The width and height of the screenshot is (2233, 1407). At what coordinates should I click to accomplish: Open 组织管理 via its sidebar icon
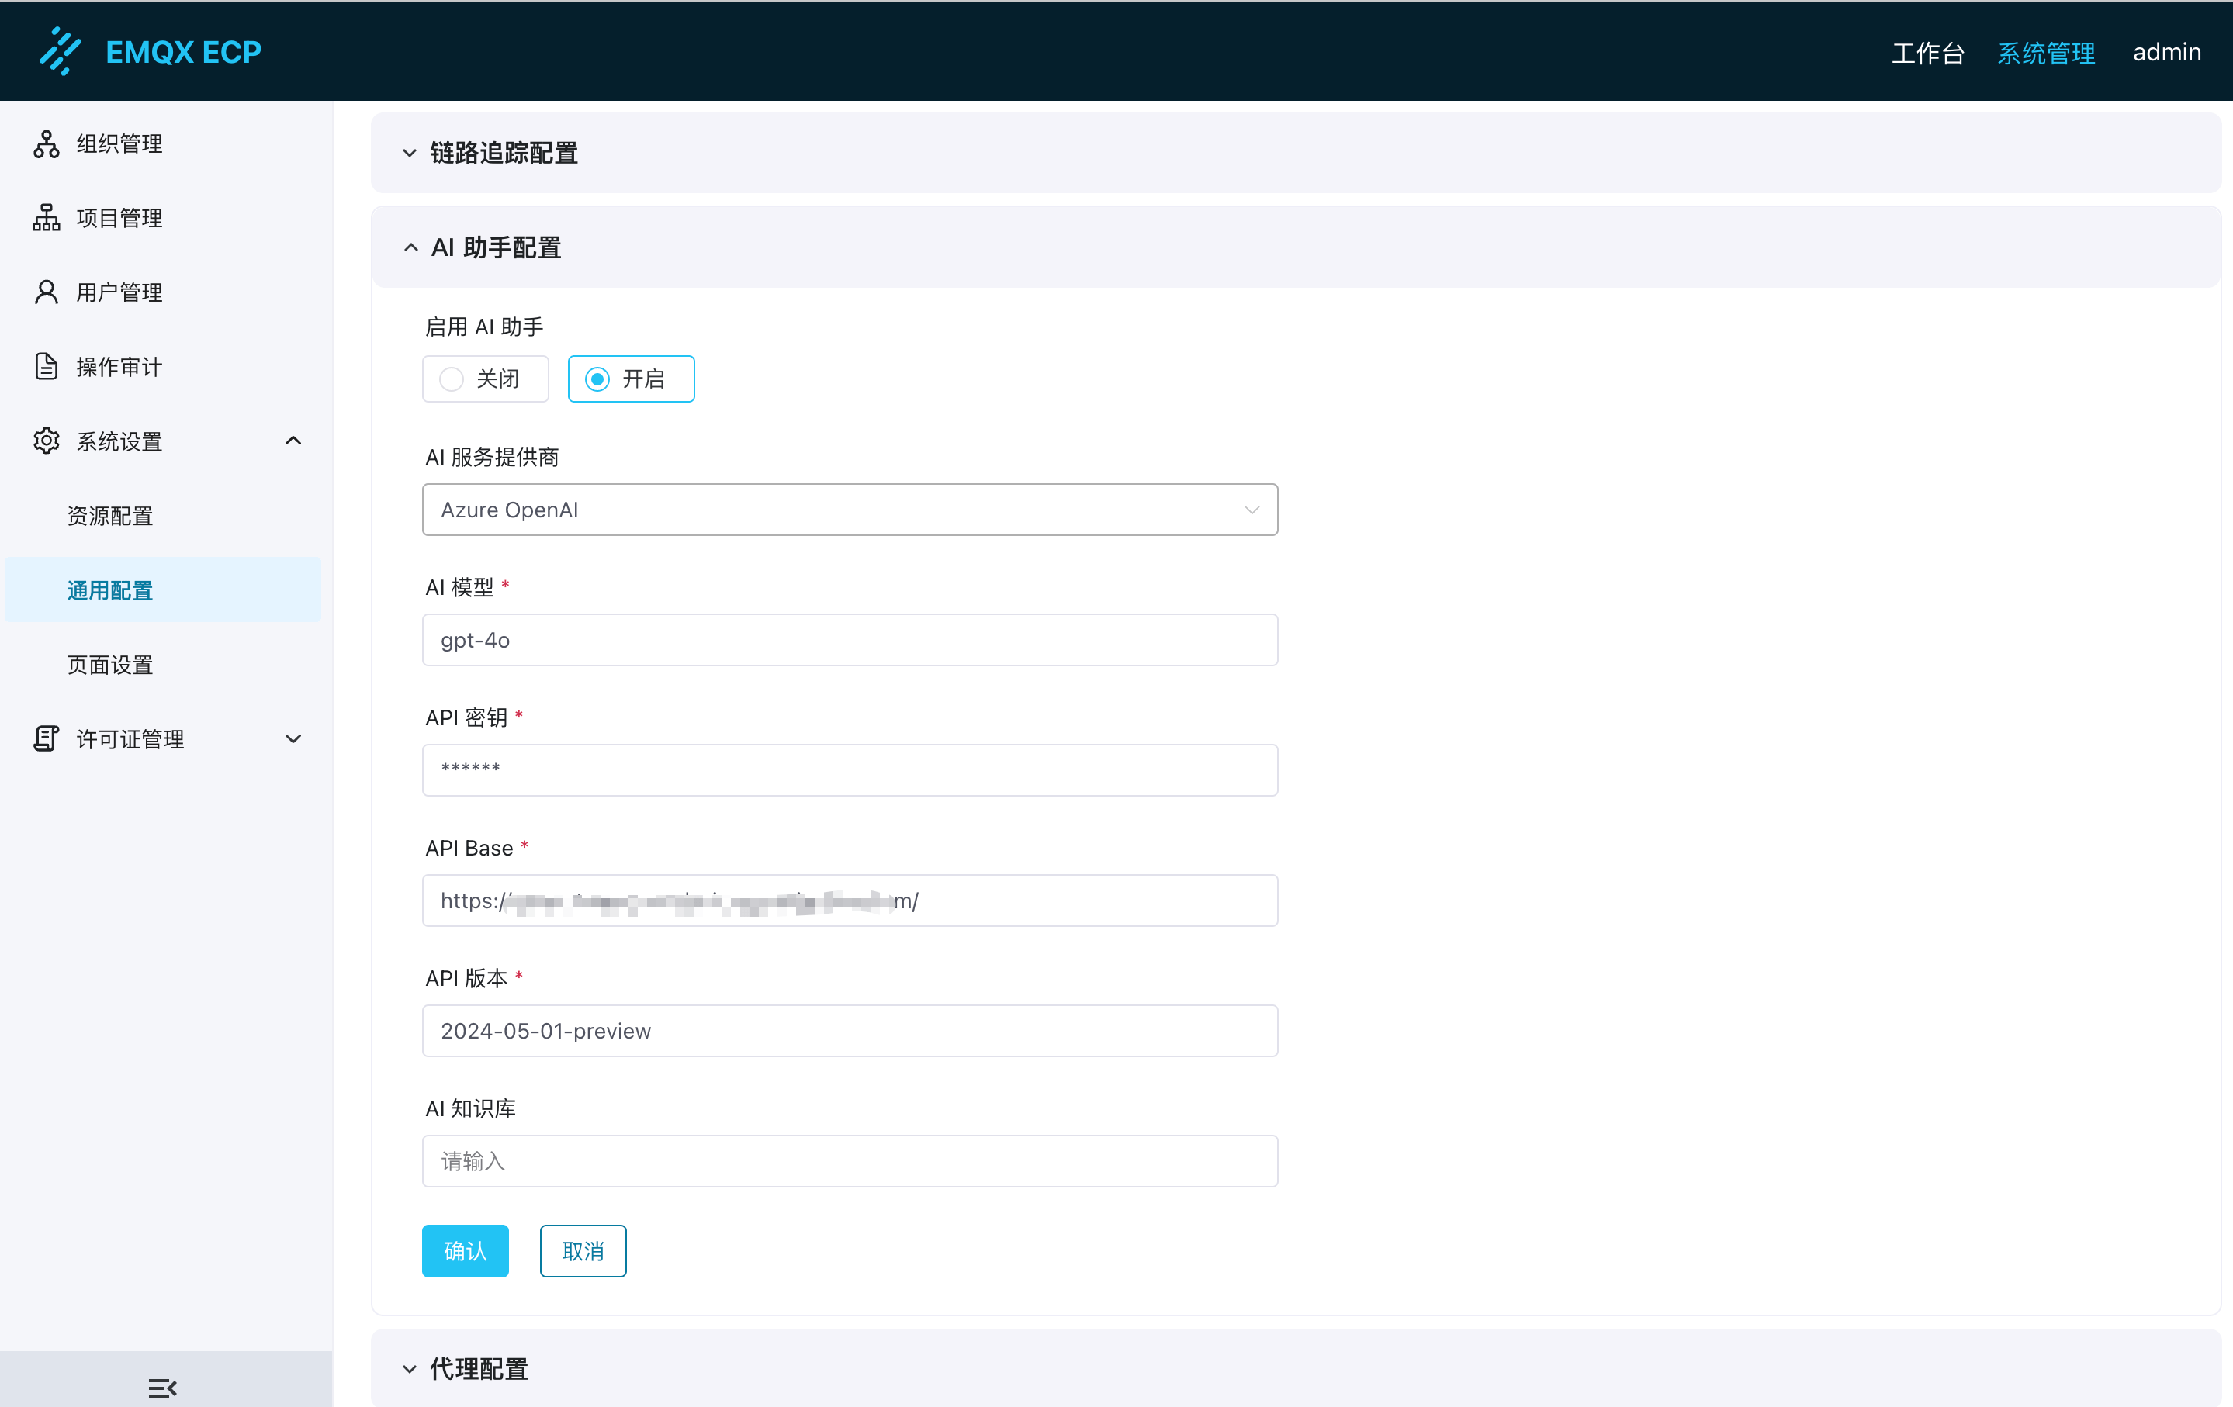47,143
